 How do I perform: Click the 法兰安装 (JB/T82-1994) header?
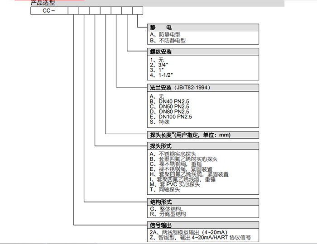pos(181,87)
